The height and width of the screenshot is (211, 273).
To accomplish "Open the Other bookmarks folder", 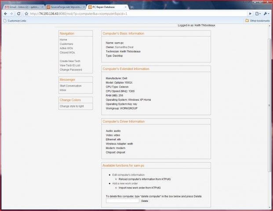I will tap(258, 21).
